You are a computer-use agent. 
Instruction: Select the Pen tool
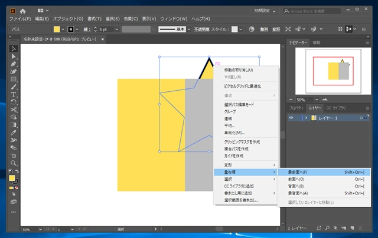click(x=14, y=64)
